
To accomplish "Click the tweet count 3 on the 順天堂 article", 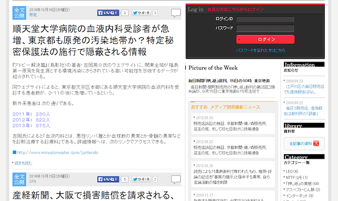I will (x=155, y=13).
